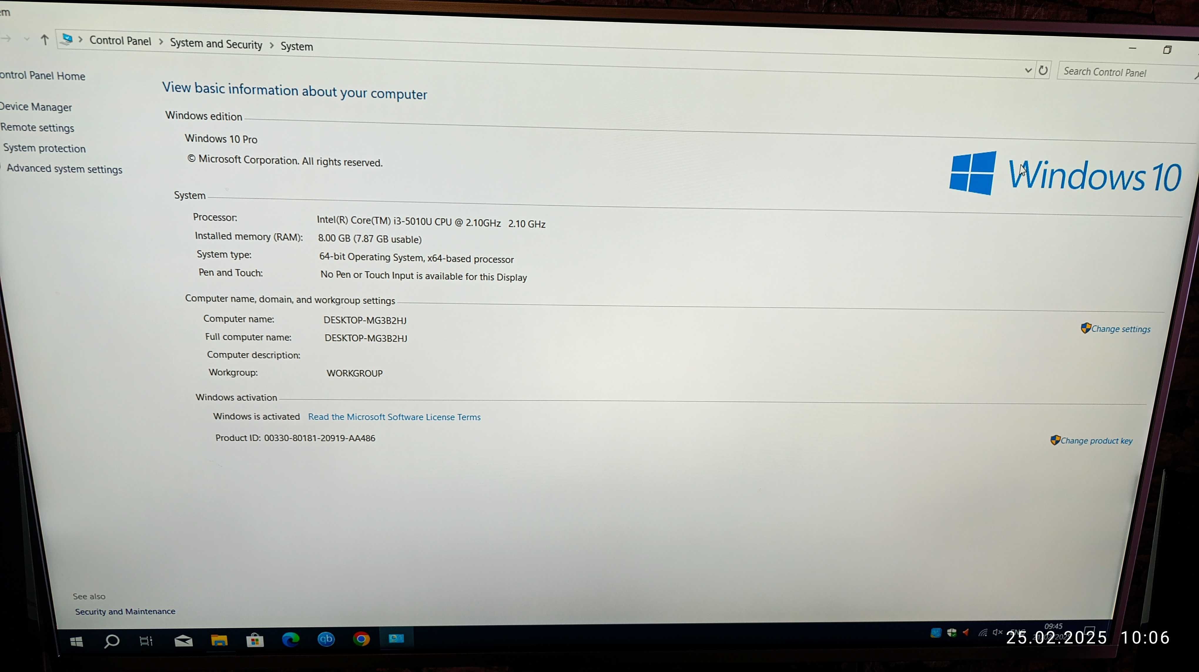
Task: Expand chevron after System and Security
Action: (x=271, y=45)
